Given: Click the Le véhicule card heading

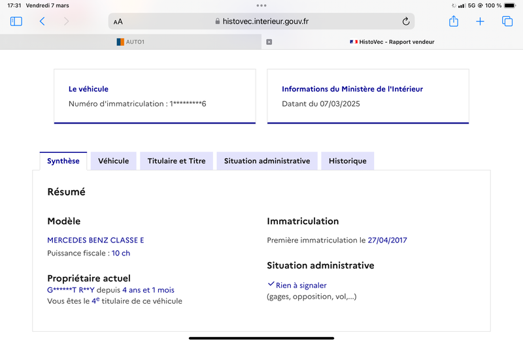Looking at the screenshot, I should click(88, 89).
